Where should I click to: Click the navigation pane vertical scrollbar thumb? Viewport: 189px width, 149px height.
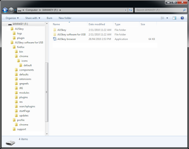[x=47, y=92]
